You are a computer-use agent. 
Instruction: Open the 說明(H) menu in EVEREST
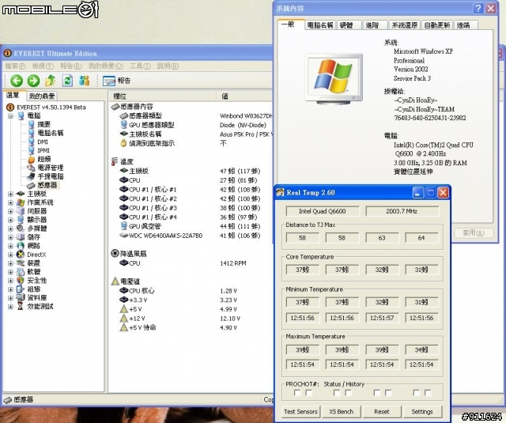point(168,66)
